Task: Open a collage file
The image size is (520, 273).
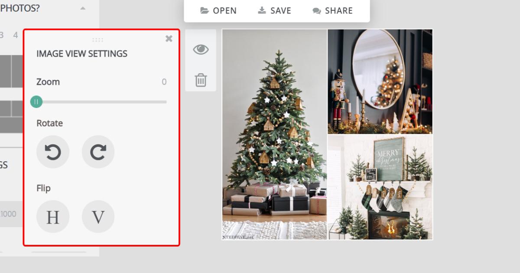Action: click(218, 11)
